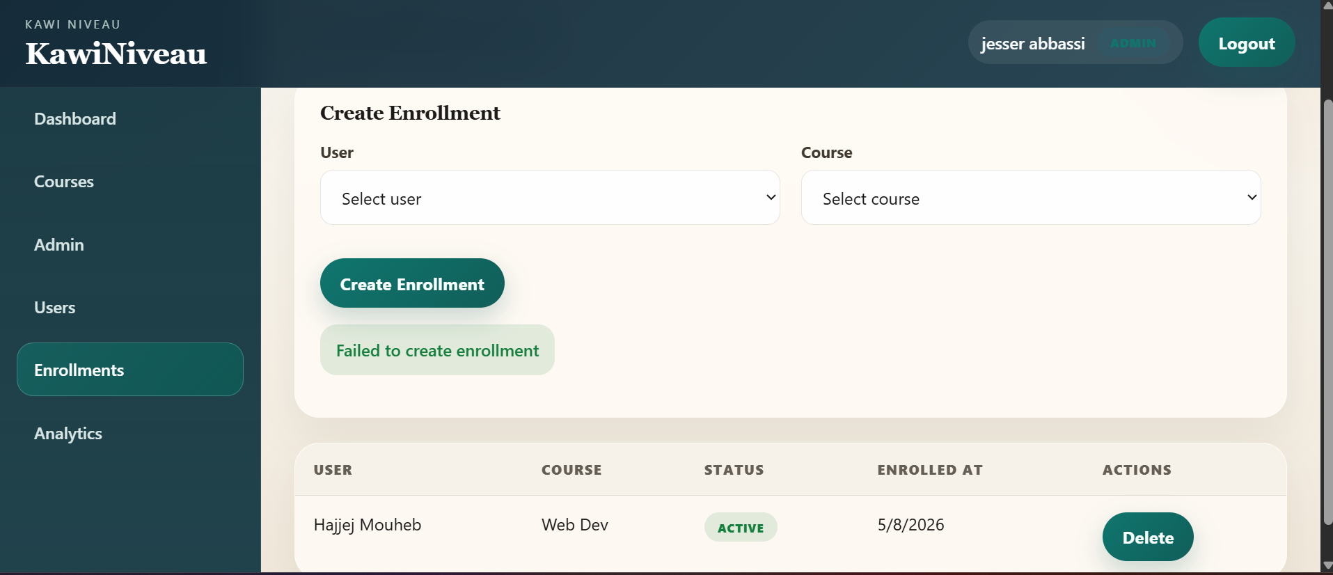Click the 5/8/2026 enrolled date
The image size is (1333, 575).
pos(910,525)
